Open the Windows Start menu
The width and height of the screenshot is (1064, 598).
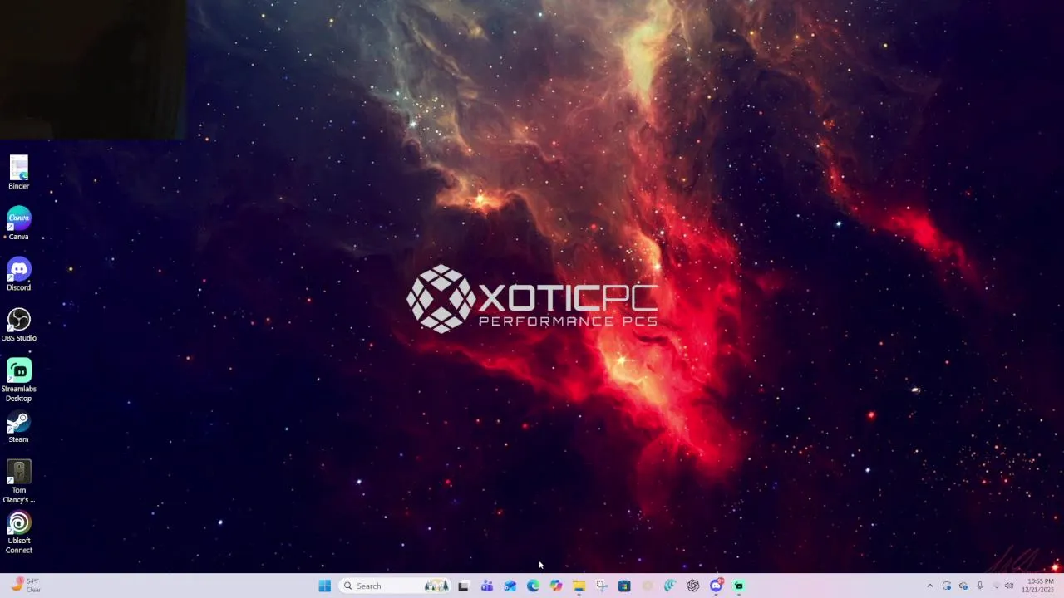coord(324,586)
